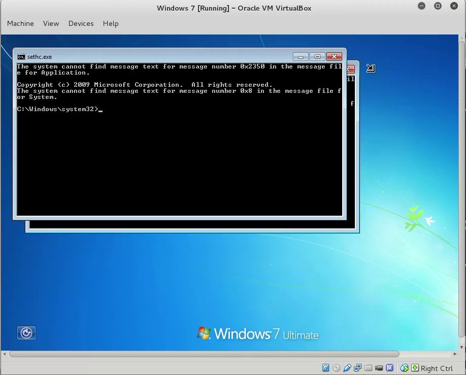This screenshot has width=466, height=375.
Task: Close the background console window
Action: [351, 69]
